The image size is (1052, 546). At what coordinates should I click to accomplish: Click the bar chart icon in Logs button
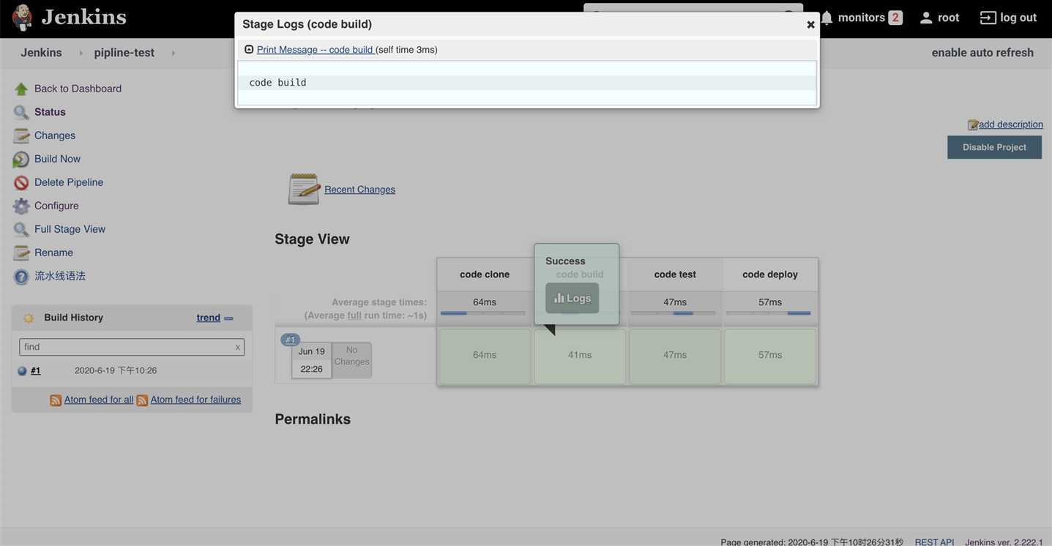pos(559,298)
